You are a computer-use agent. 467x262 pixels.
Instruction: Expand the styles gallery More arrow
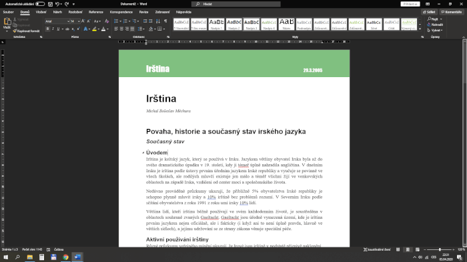point(420,29)
